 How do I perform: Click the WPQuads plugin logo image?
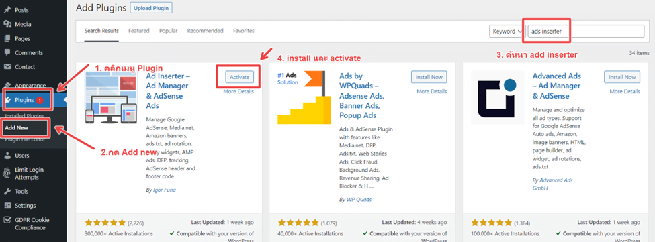pyautogui.click(x=304, y=97)
